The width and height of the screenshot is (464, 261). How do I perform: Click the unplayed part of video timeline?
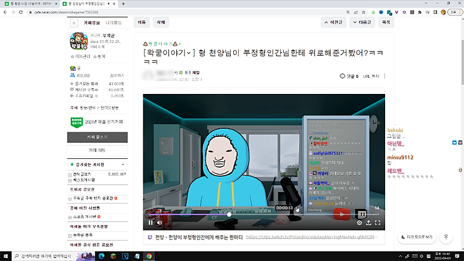click(x=305, y=215)
